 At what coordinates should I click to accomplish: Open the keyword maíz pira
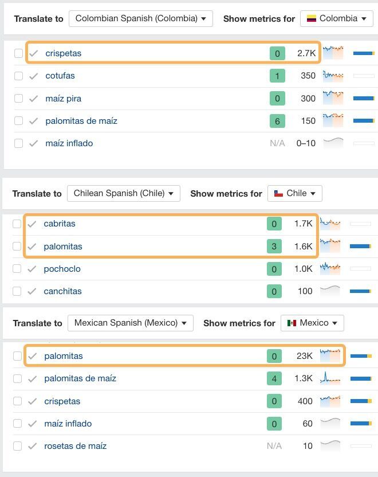coord(64,98)
